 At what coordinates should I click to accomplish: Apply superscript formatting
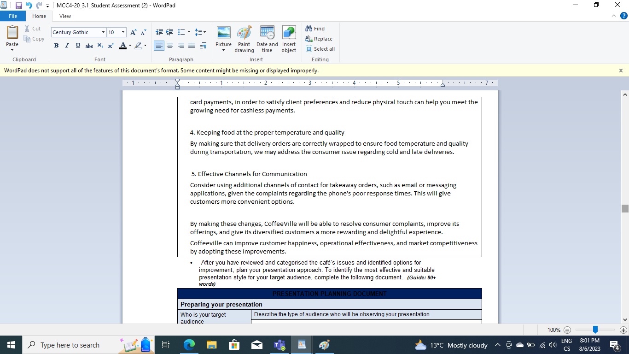coord(111,46)
